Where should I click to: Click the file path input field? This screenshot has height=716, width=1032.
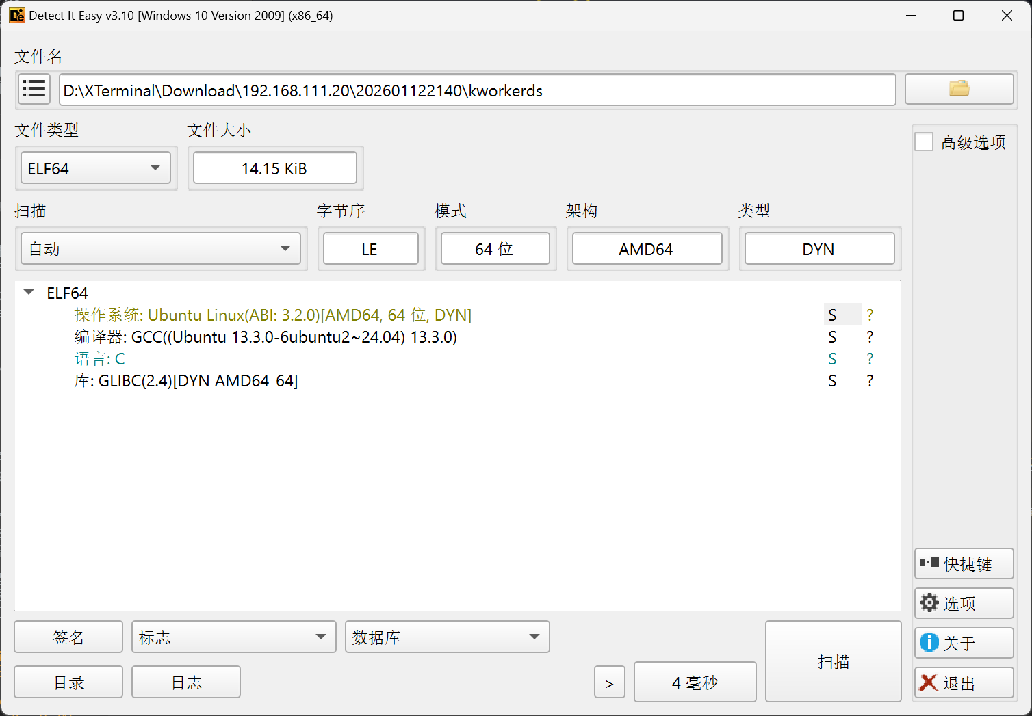[477, 90]
